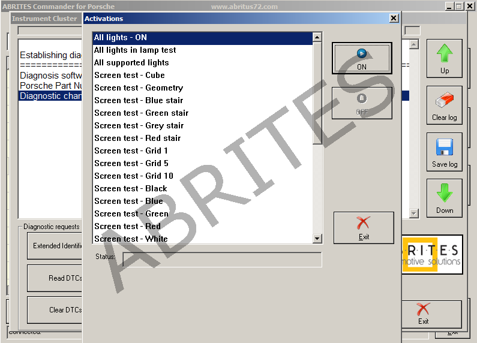Close the Activations dialog with X
The width and height of the screenshot is (477, 343).
394,18
